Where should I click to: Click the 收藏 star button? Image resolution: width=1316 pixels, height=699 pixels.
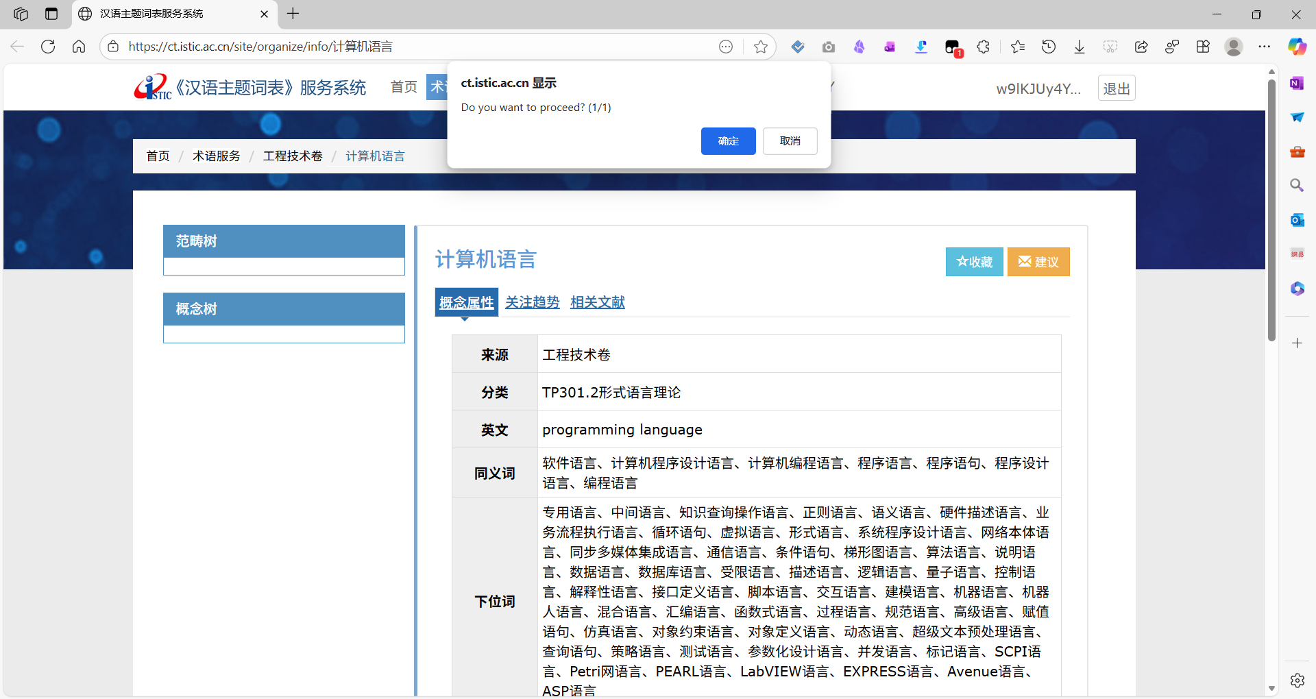tap(974, 262)
